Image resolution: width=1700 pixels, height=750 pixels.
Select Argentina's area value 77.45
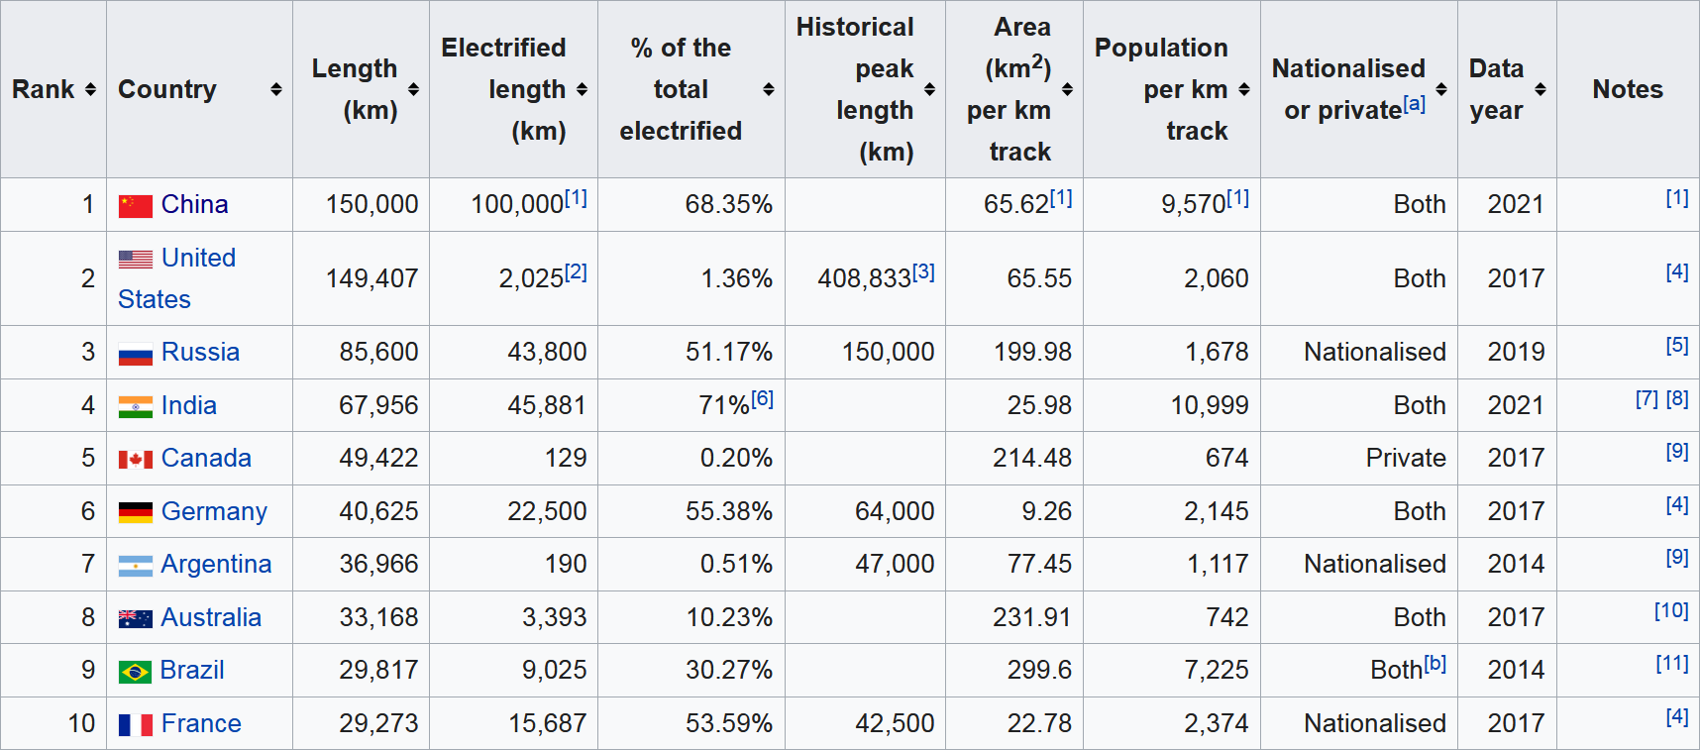coord(1039,564)
